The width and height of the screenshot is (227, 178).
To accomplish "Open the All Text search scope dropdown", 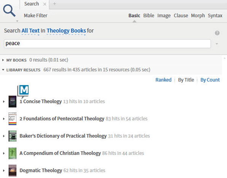I will coord(30,31).
